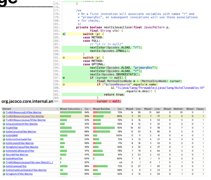Click the yellow branch diamond on line 199
Viewport: 211px width, 180px height.
[64, 84]
